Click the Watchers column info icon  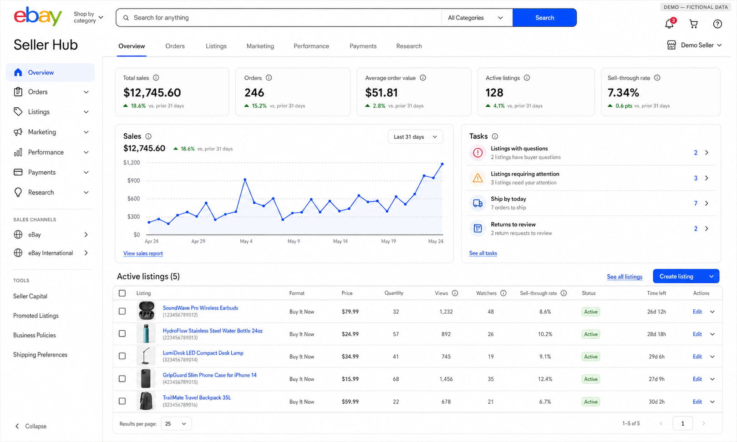point(503,293)
